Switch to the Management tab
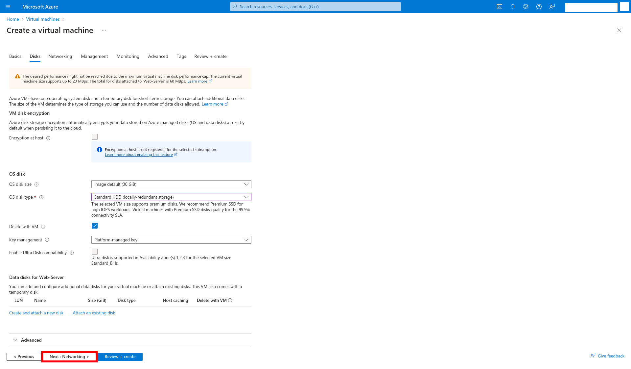631x369 pixels. coord(94,56)
